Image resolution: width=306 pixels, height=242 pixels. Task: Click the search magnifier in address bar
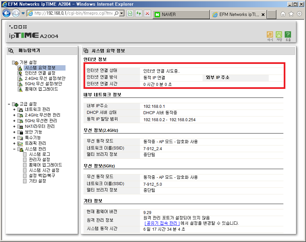point(116,13)
